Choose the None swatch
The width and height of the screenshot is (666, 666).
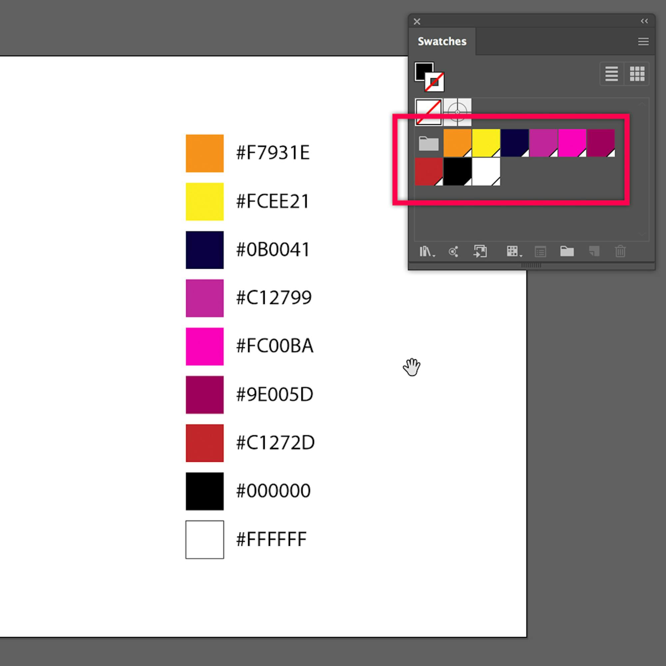[429, 112]
